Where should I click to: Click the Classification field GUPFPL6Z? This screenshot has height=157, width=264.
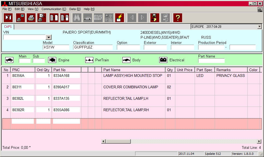(93, 47)
